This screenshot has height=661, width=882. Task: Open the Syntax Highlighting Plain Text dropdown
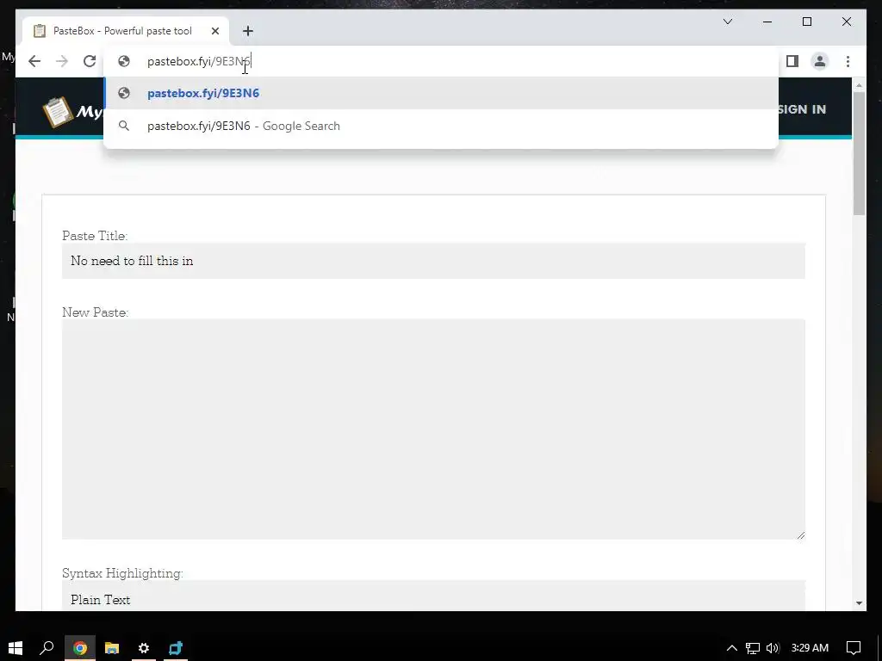(x=433, y=596)
